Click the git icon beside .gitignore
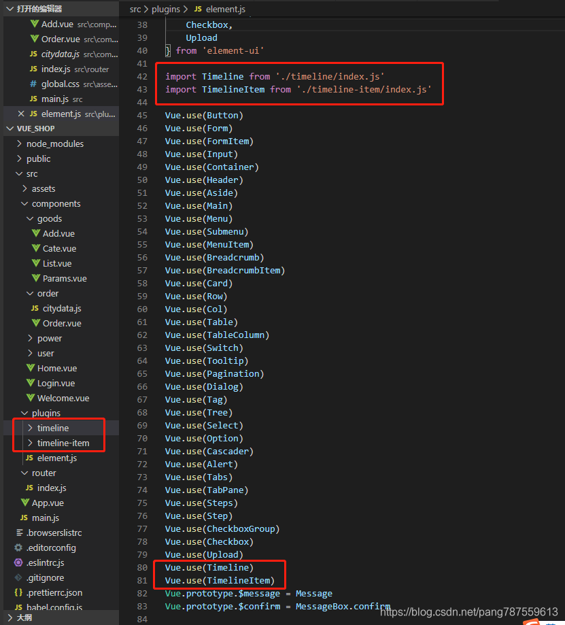Viewport: 565px width, 625px height. click(18, 577)
